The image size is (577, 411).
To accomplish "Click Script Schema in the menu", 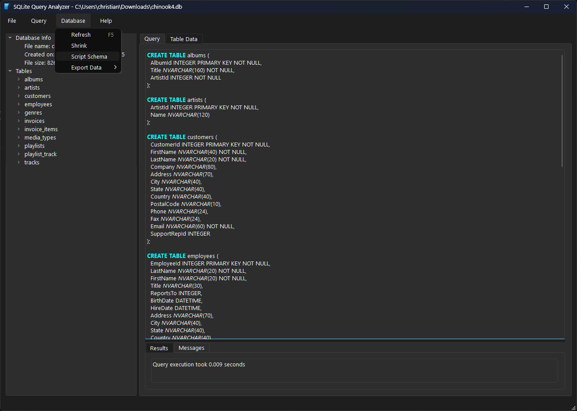I will [x=88, y=56].
